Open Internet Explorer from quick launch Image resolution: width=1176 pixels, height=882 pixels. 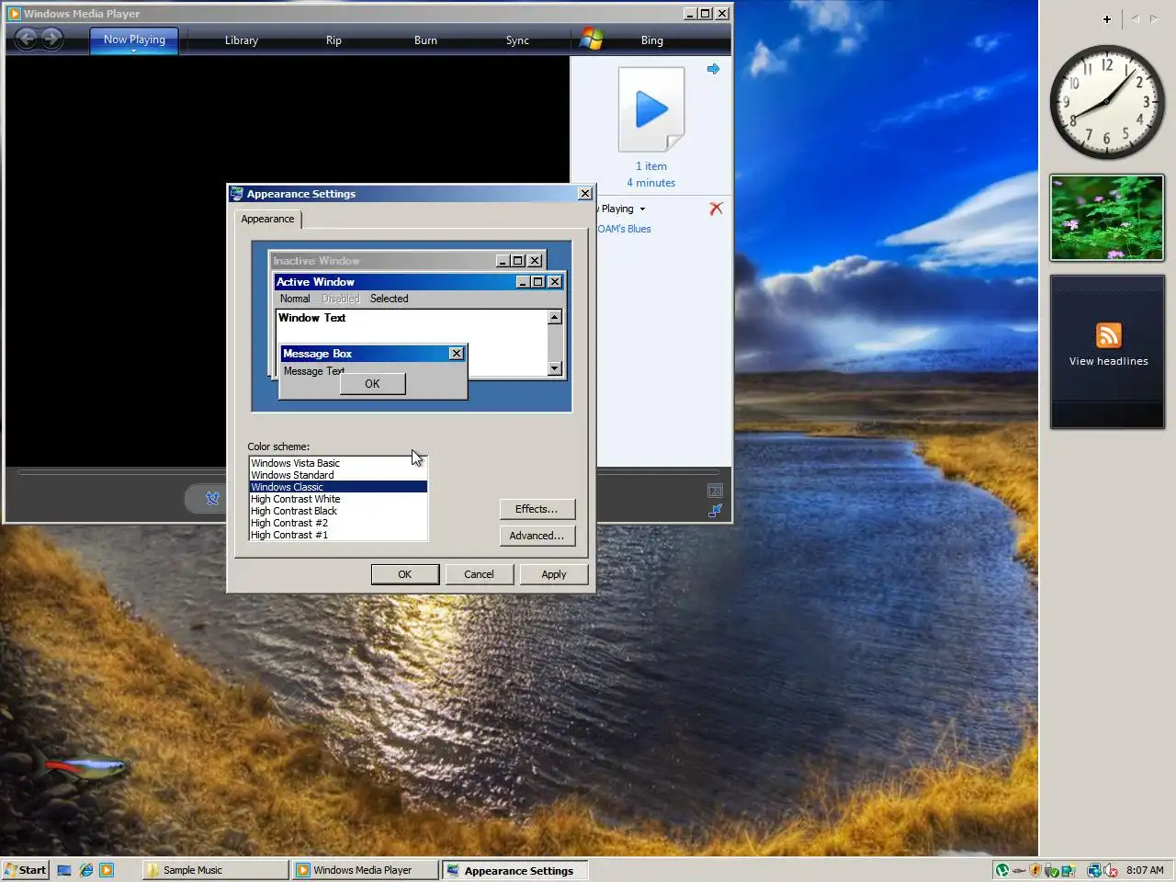pos(86,870)
